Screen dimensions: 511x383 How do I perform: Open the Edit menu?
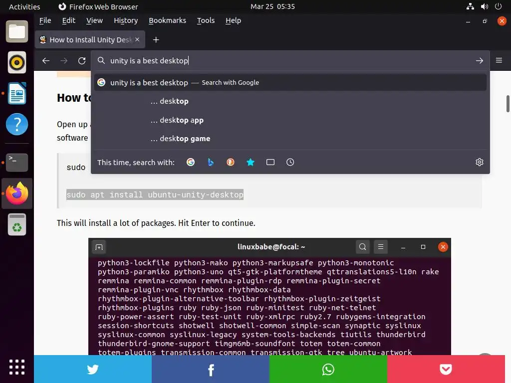[69, 20]
